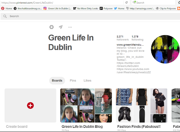Click the Pinterest search magnifier icon

point(5,16)
